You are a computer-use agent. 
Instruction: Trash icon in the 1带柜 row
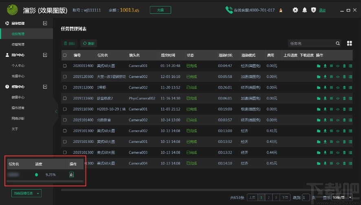pyautogui.click(x=344, y=88)
